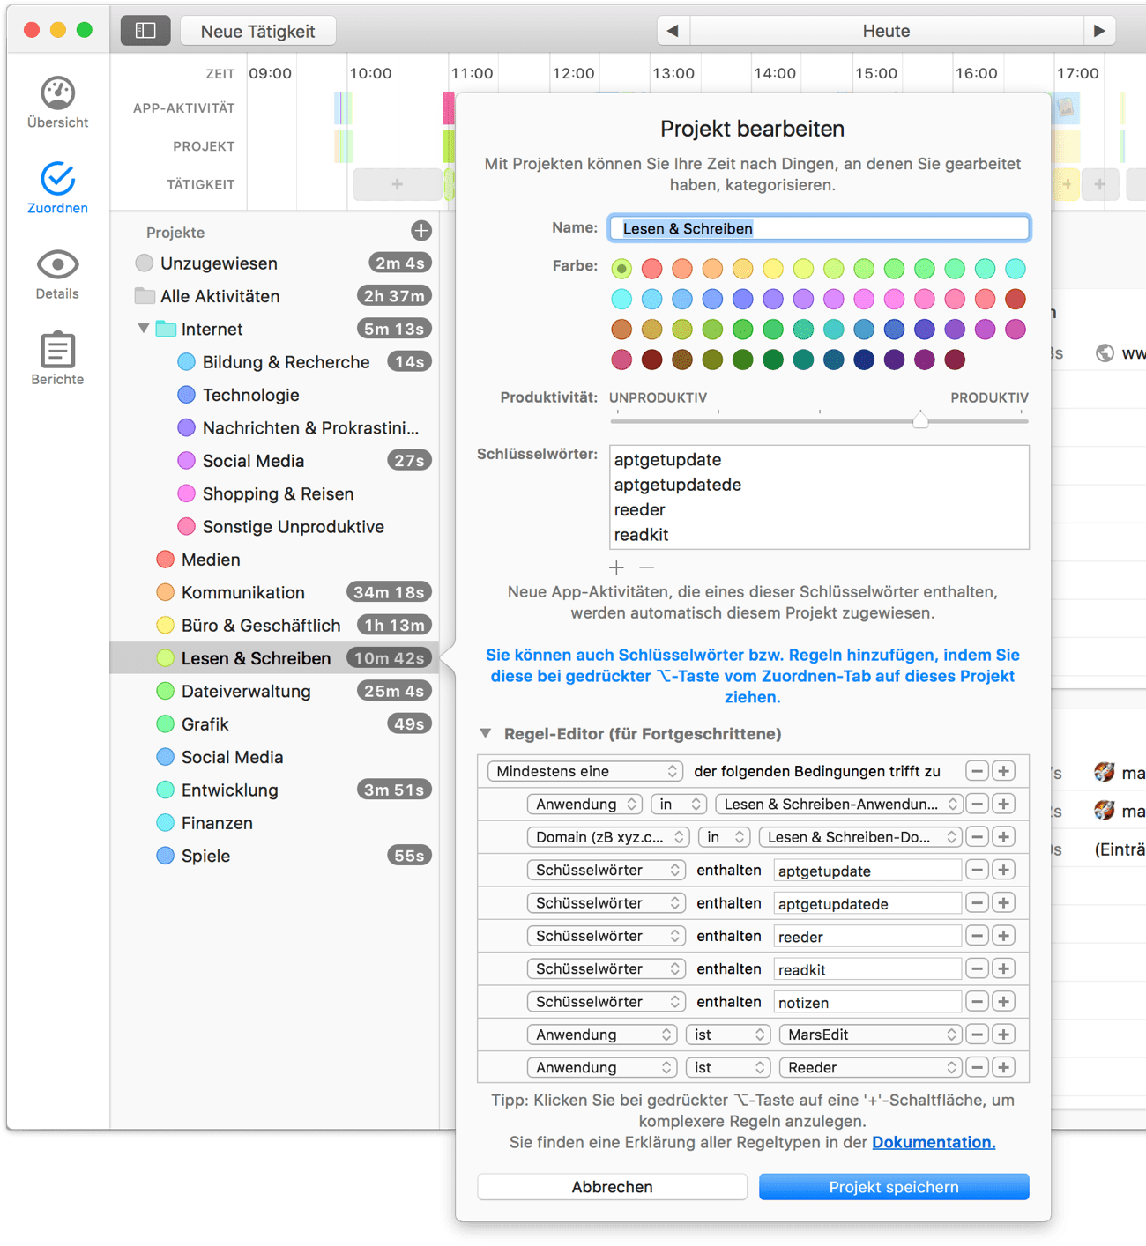
Task: Open the Übersicht dashboard view
Action: coord(57,102)
